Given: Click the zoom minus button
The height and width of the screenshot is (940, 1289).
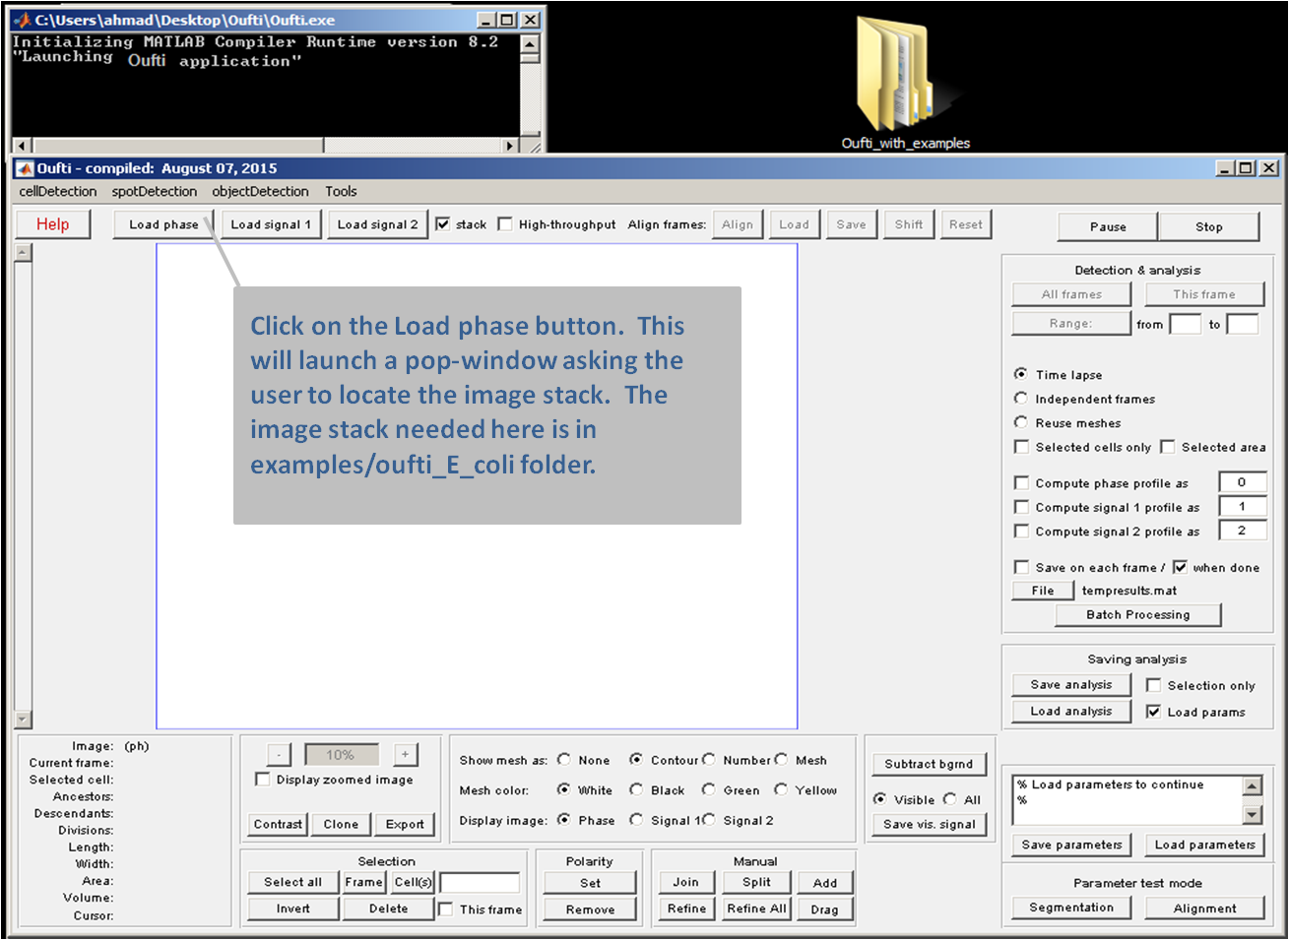Looking at the screenshot, I should click(280, 755).
